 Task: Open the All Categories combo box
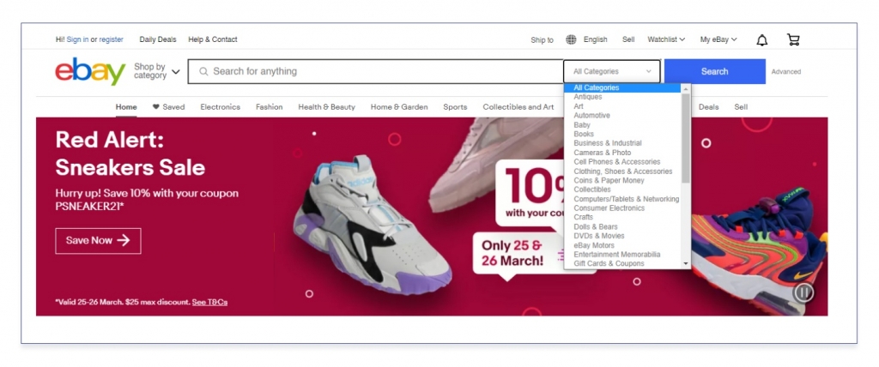[611, 71]
